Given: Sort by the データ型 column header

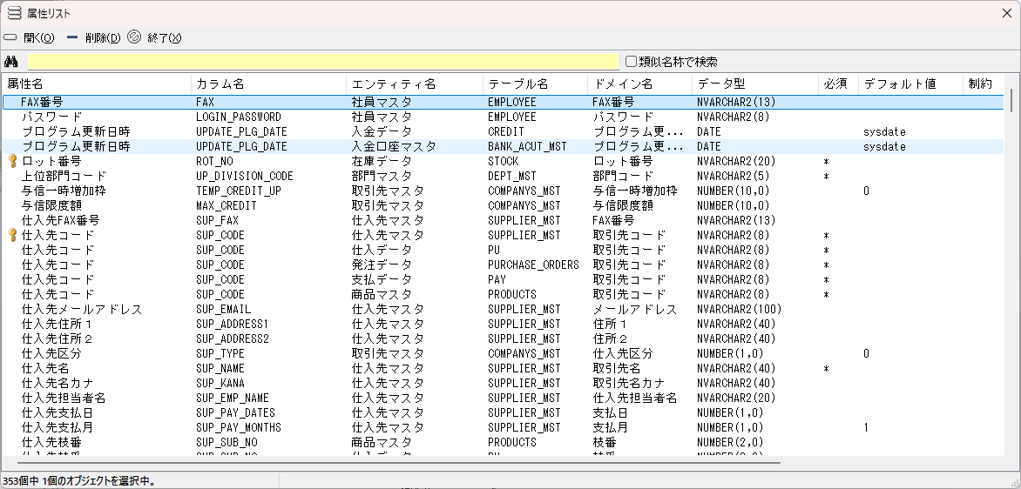Looking at the screenshot, I should (x=755, y=84).
